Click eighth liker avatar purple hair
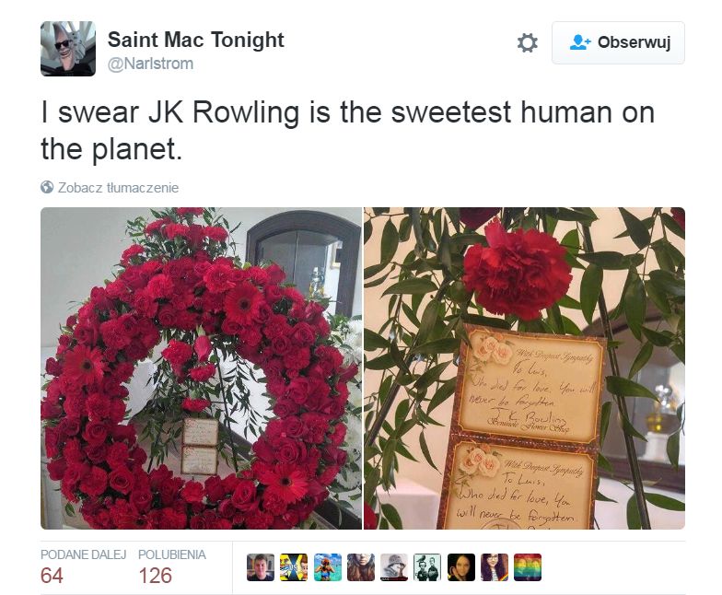Viewport: 722px width, 595px height. tap(494, 567)
